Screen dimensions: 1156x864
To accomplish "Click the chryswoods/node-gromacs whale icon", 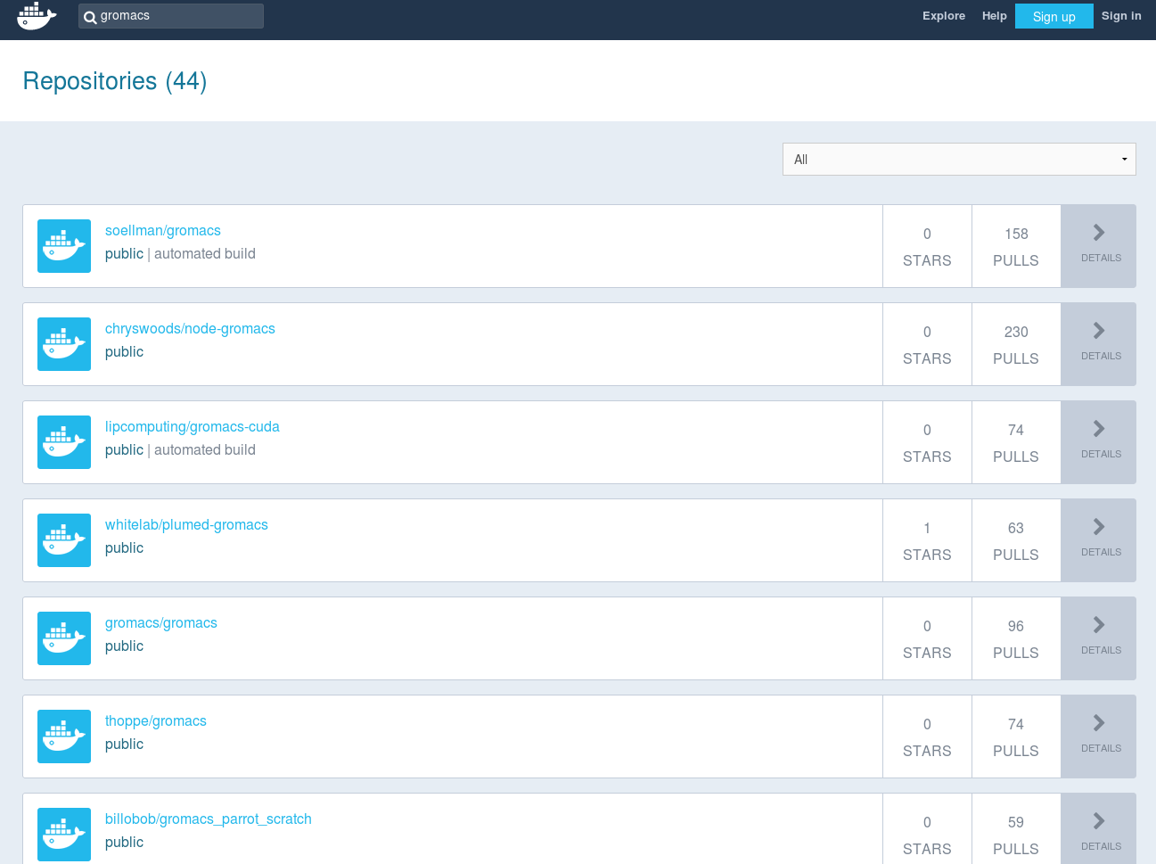I will pos(64,344).
